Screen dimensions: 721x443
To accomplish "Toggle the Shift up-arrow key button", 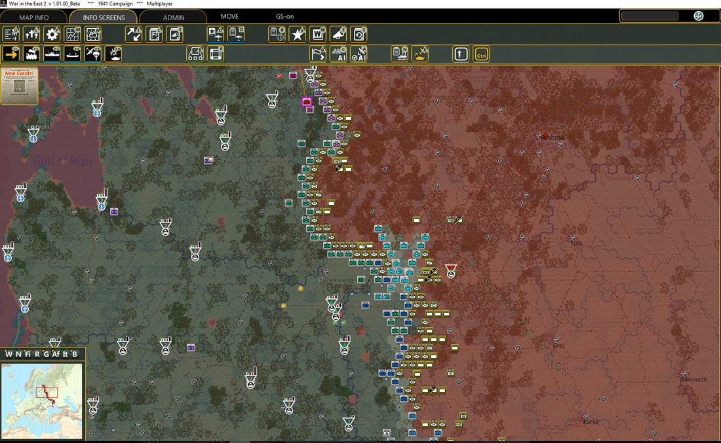I will (461, 54).
